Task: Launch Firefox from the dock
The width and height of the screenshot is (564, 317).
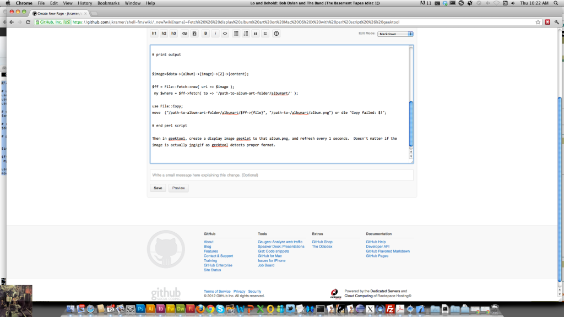Action: click(x=200, y=309)
